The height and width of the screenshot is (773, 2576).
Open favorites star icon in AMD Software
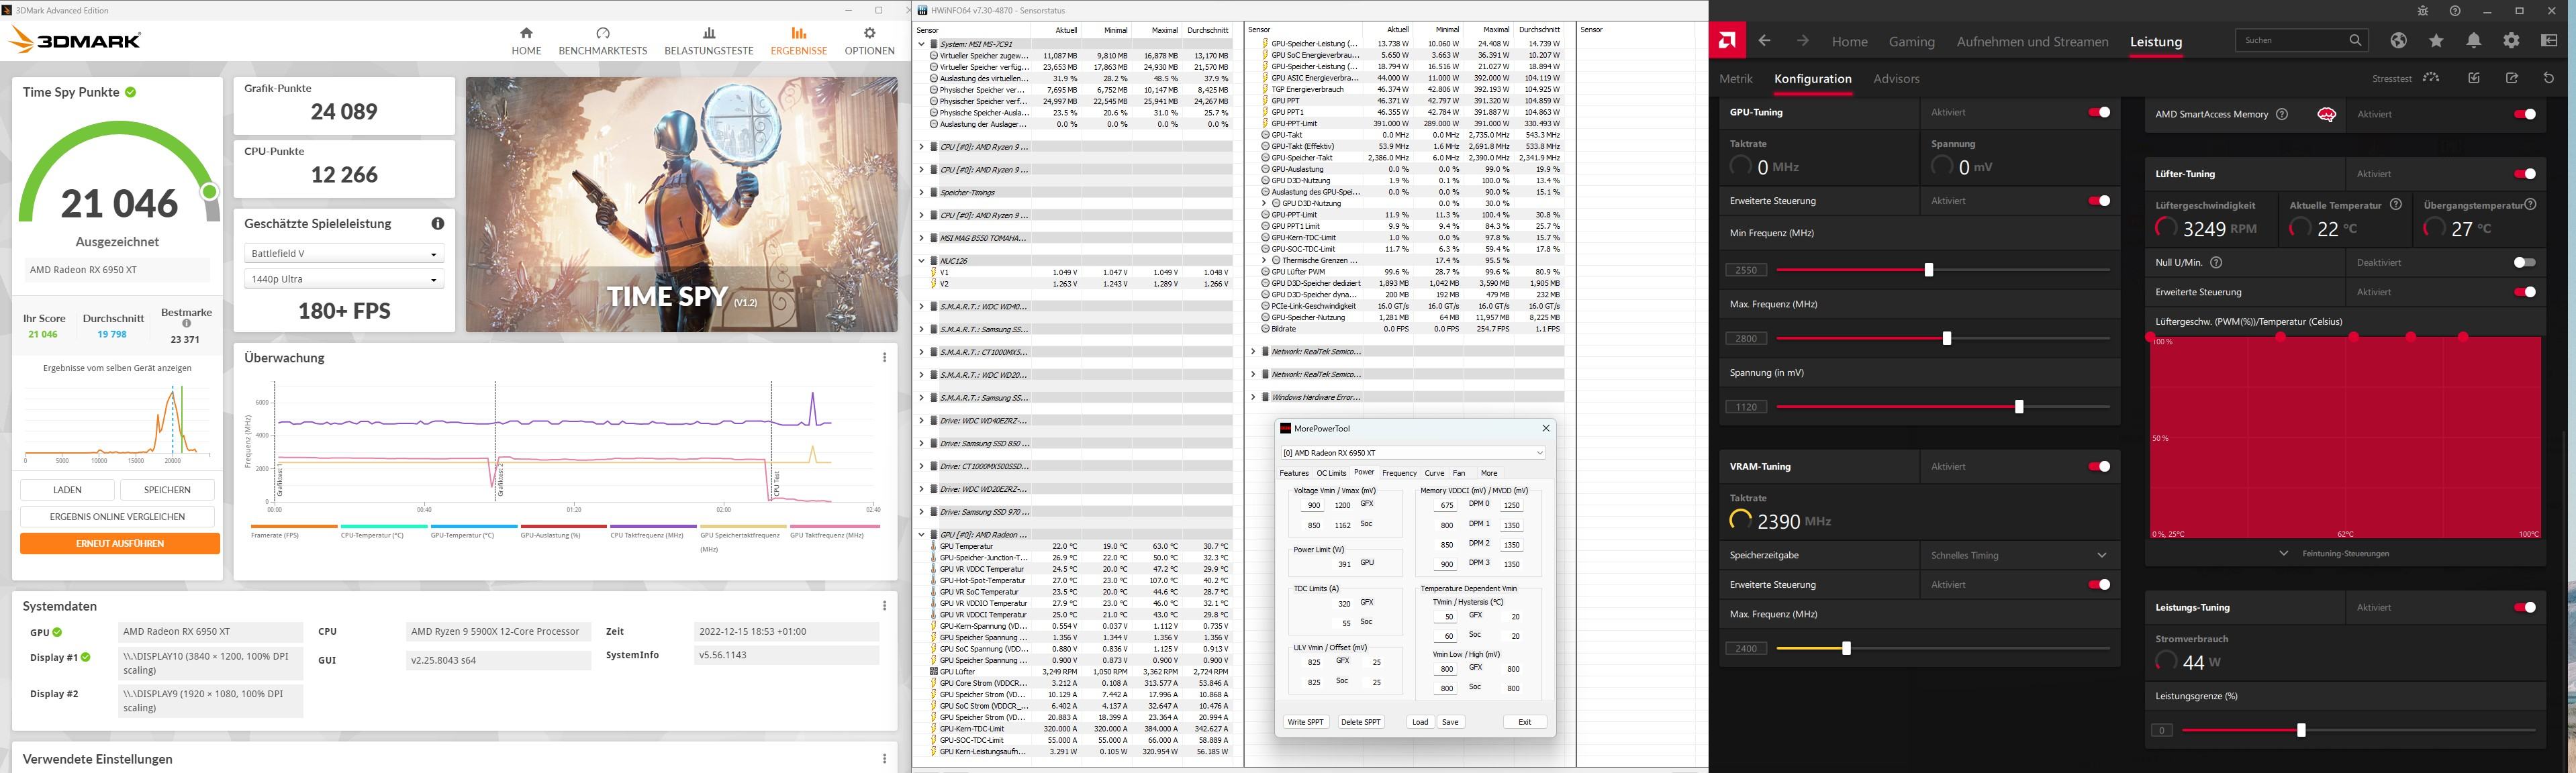tap(2436, 40)
